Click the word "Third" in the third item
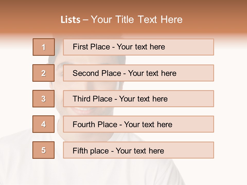This screenshot has height=185, width=247. tap(82, 99)
